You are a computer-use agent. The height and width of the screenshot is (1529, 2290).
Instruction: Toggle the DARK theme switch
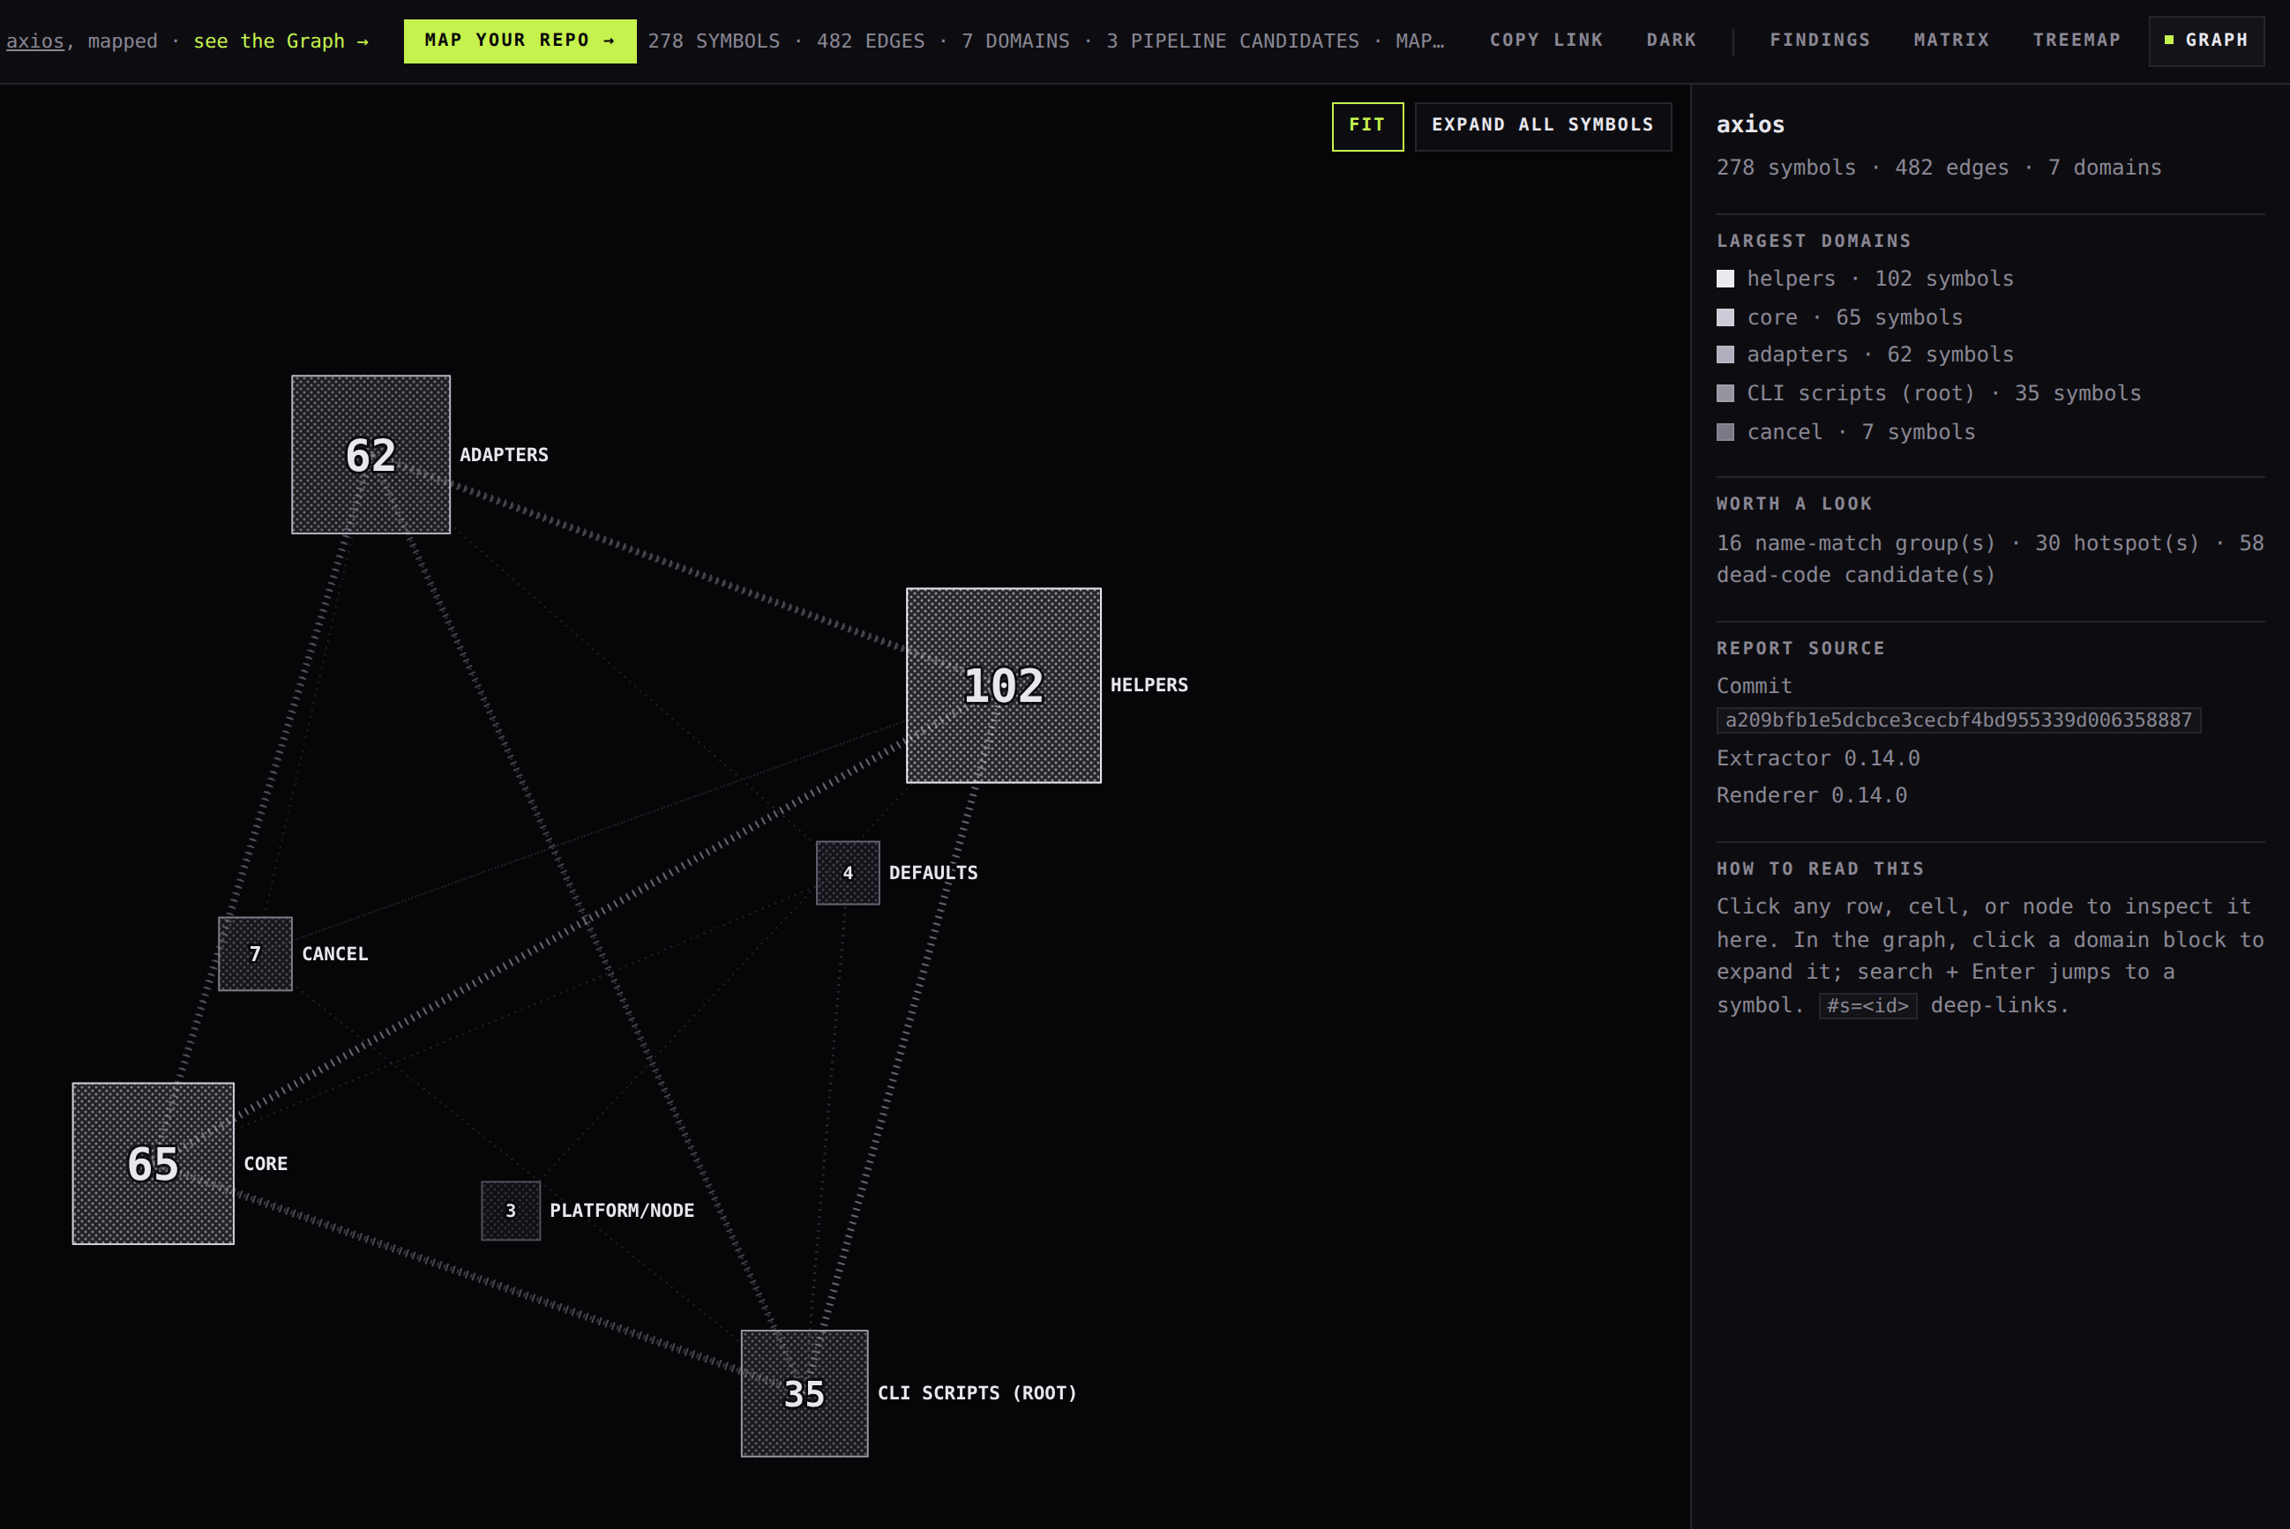1671,40
